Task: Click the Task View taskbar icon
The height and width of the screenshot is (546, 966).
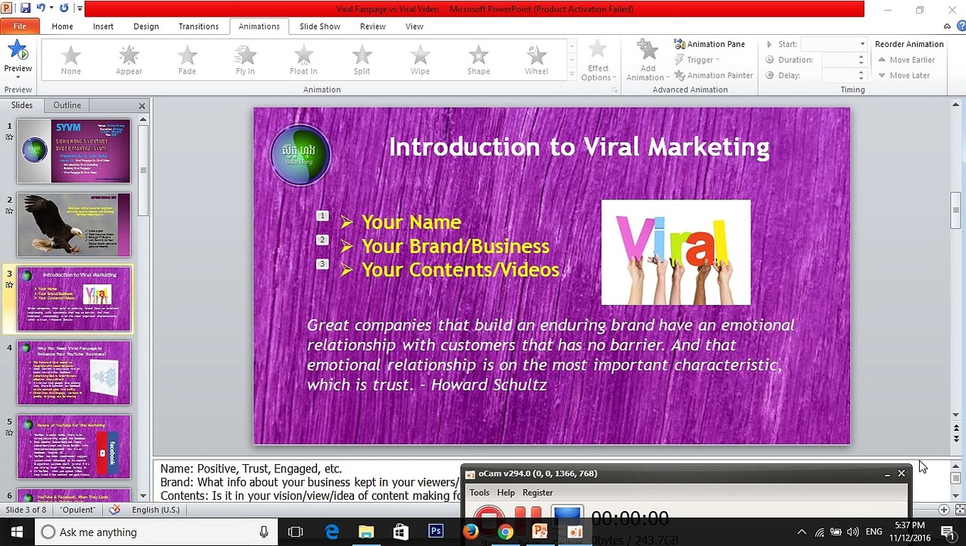Action: (x=296, y=532)
